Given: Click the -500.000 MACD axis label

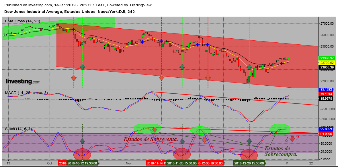Looking at the screenshot, I should click(327, 119).
